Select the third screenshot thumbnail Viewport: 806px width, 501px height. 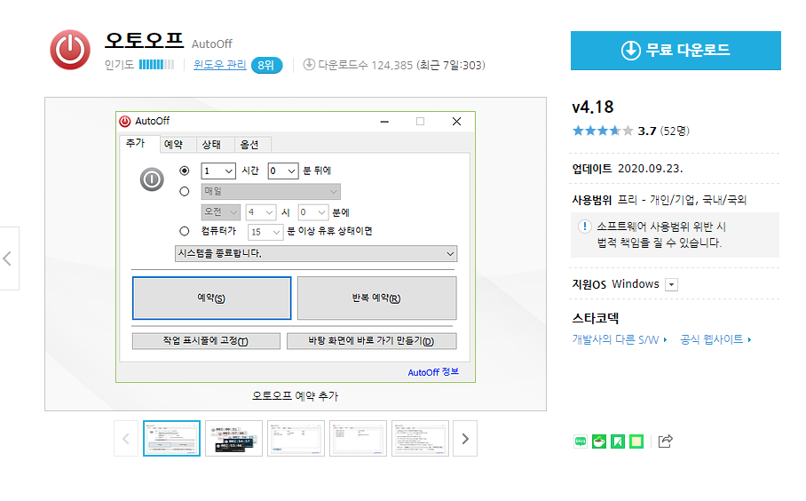[x=296, y=438]
